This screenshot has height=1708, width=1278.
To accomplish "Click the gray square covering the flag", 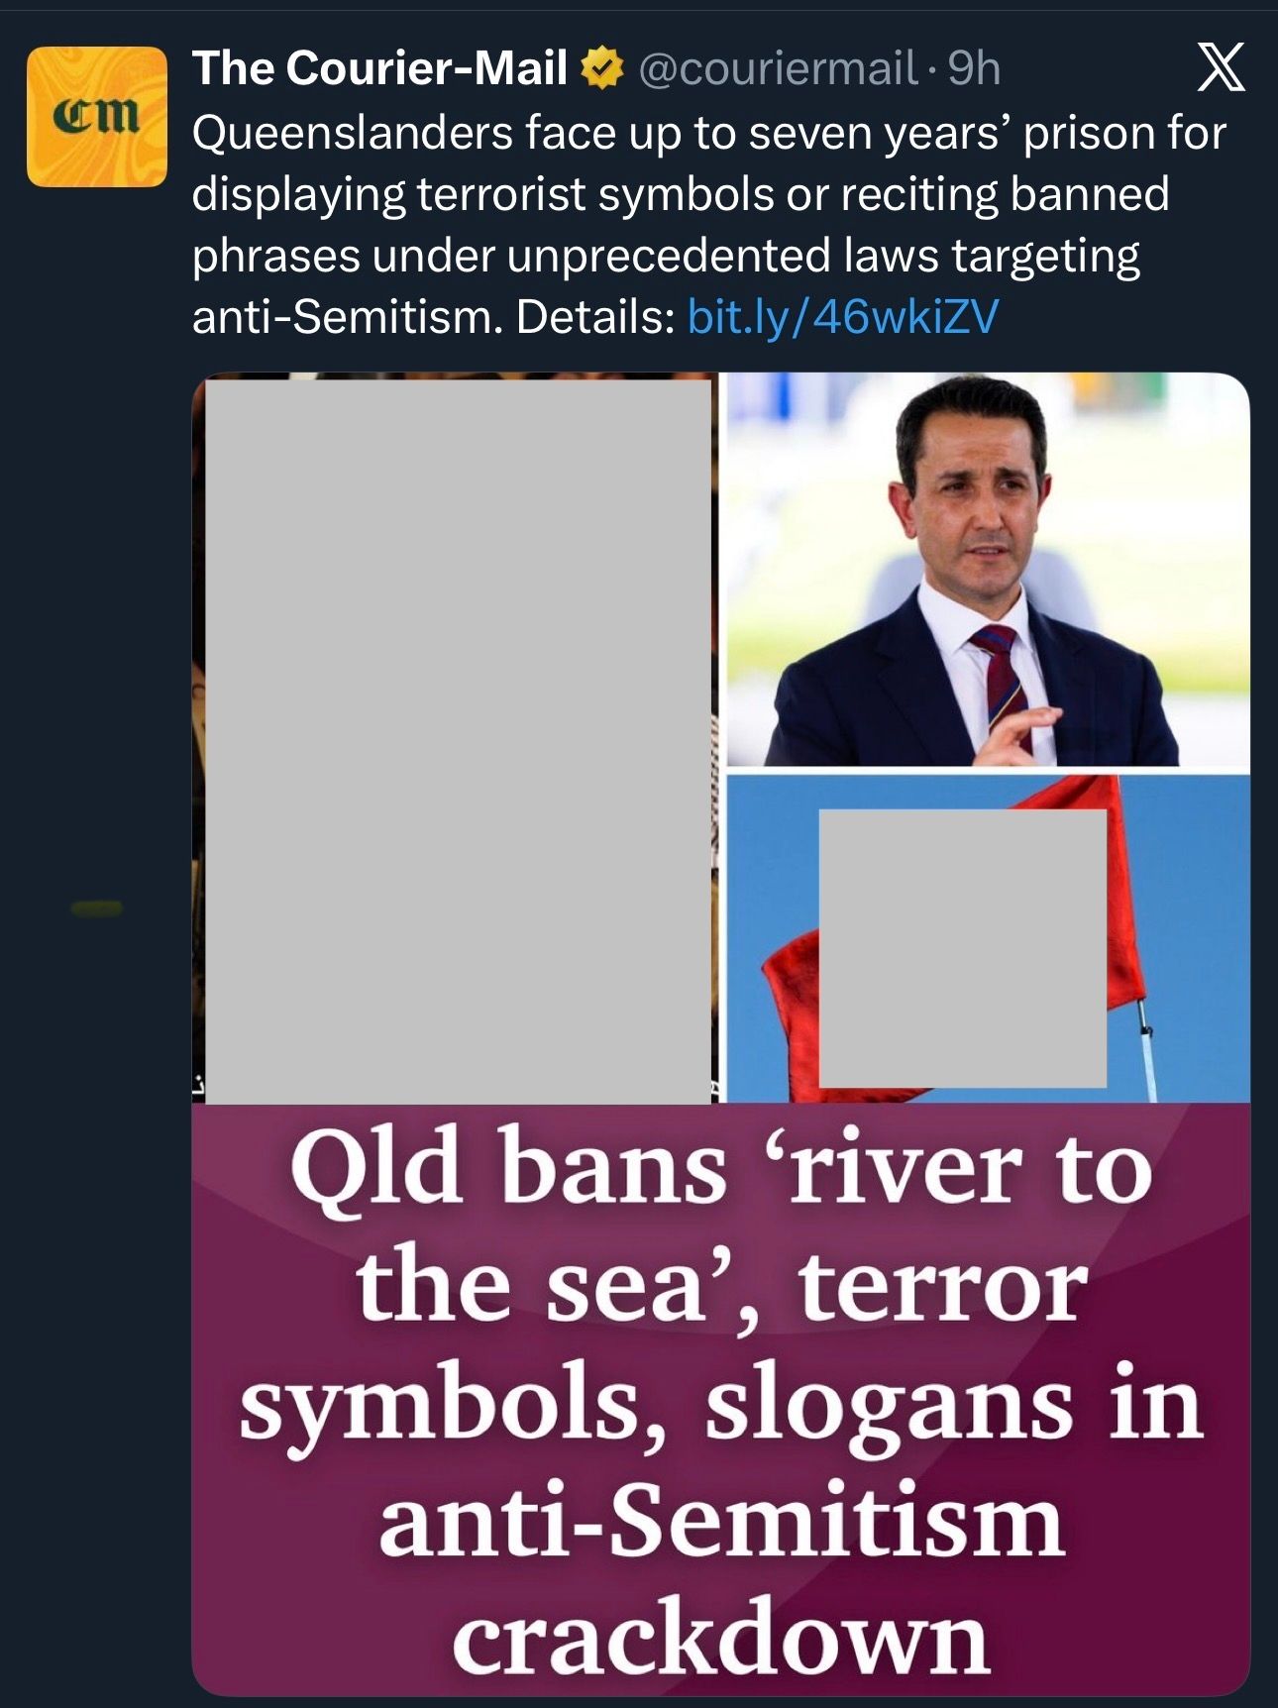I will click(x=962, y=948).
